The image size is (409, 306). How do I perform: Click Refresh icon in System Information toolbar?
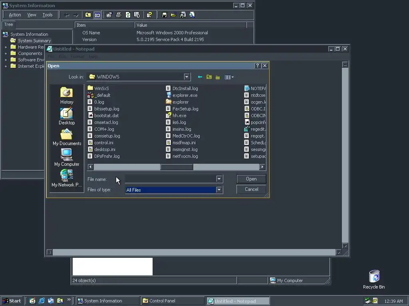click(128, 15)
